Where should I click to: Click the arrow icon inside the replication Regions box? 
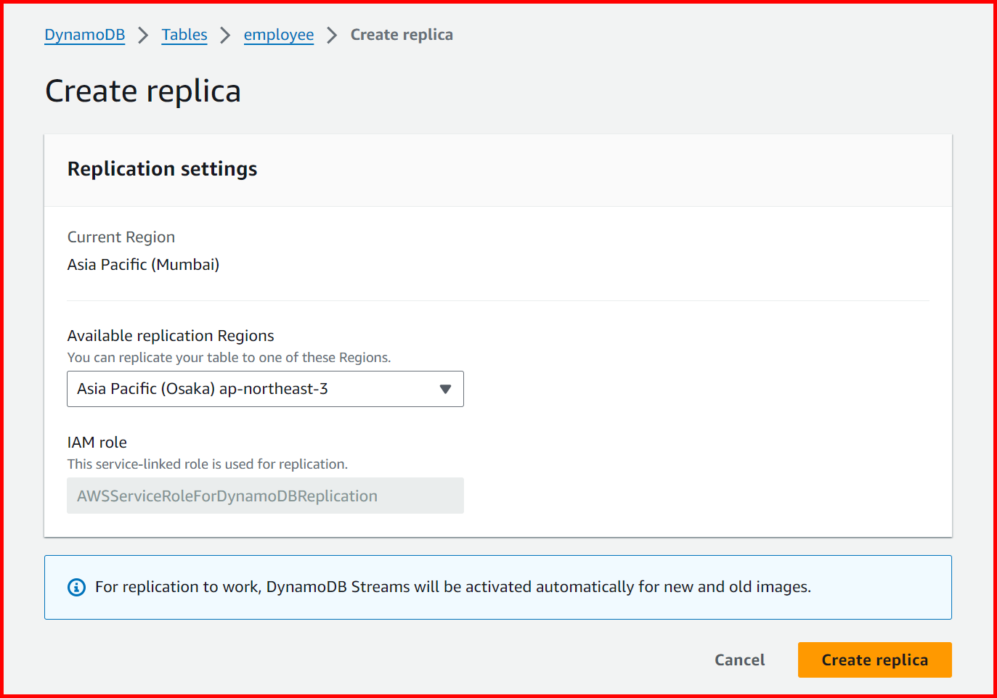[445, 389]
